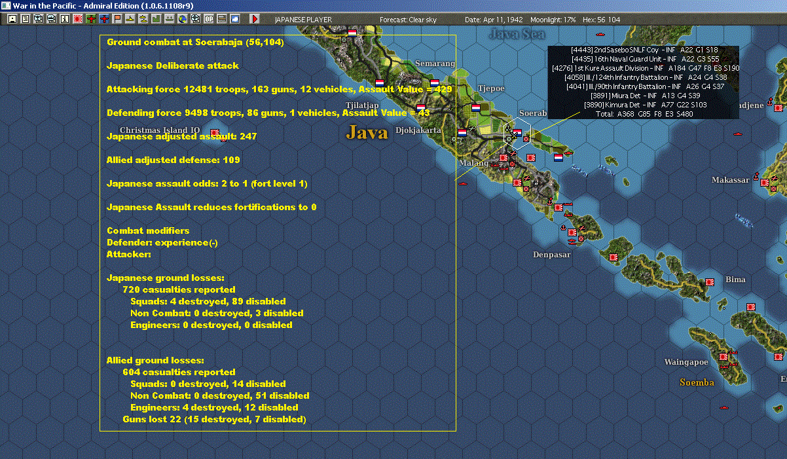Click the Japanese base marker at Makassar
Screen dimensions: 787x459
pos(764,183)
